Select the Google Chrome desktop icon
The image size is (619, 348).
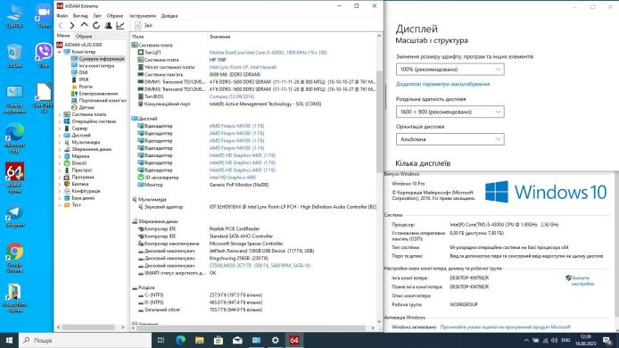pos(14,258)
